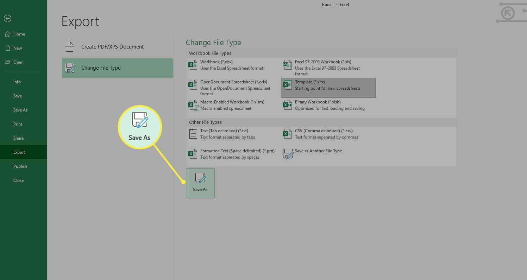Click the printer icon for Create PDF/XPS Document
The height and width of the screenshot is (280, 527).
69,47
